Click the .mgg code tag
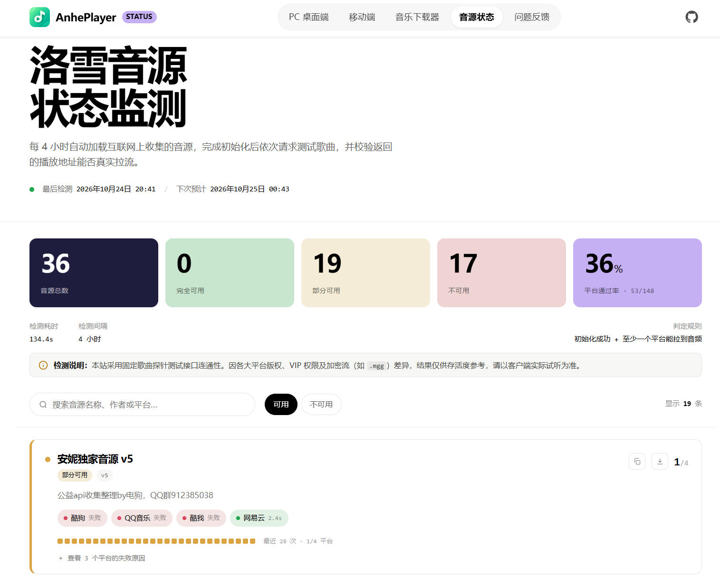Viewport: 720px width, 577px height. 377,366
